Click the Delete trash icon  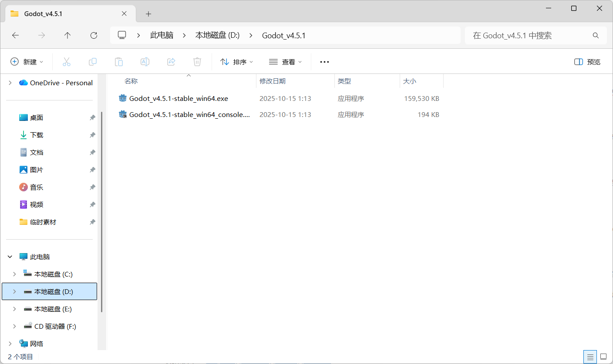tap(197, 62)
